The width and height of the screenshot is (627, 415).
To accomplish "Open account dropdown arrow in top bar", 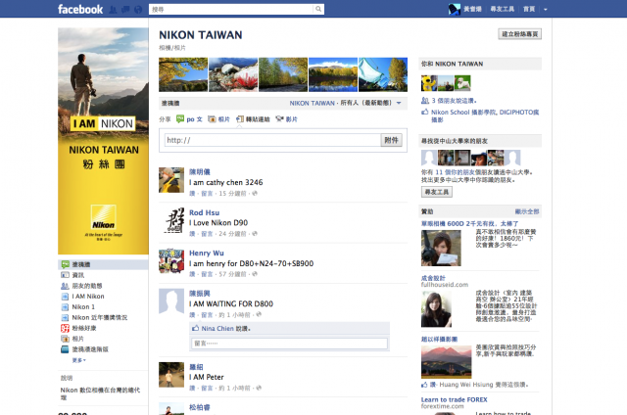I will tap(546, 9).
